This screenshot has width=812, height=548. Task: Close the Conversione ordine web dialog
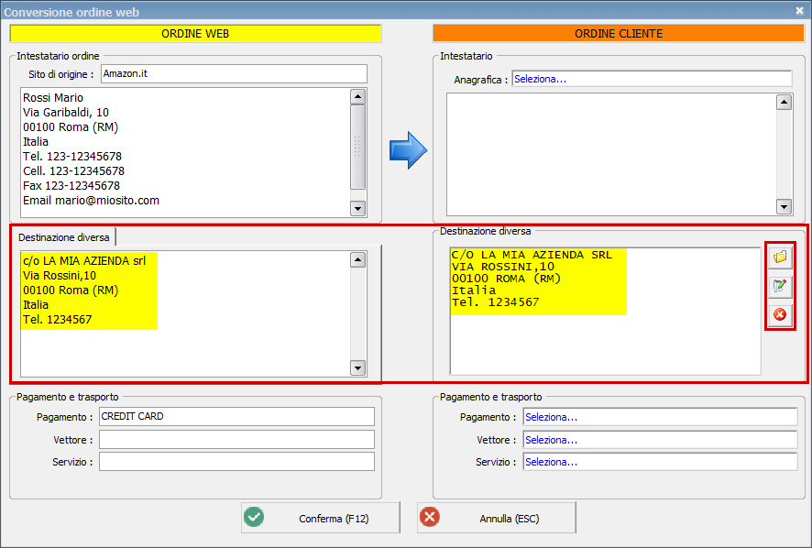(x=799, y=11)
